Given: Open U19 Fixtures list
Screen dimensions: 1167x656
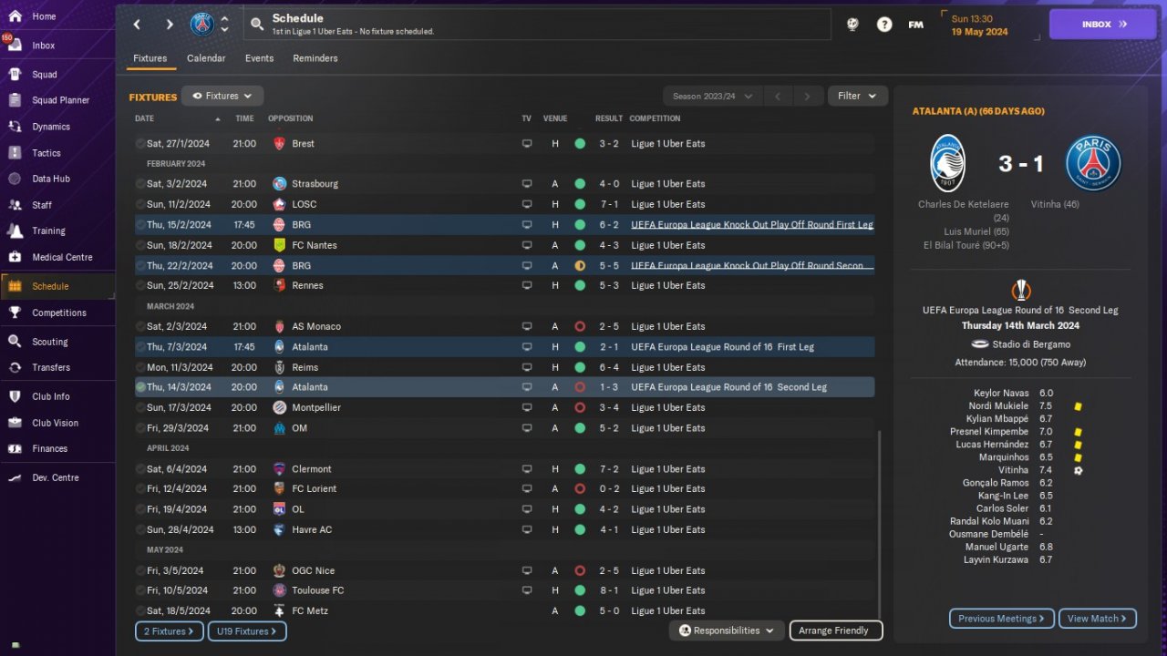Looking at the screenshot, I should pos(247,631).
